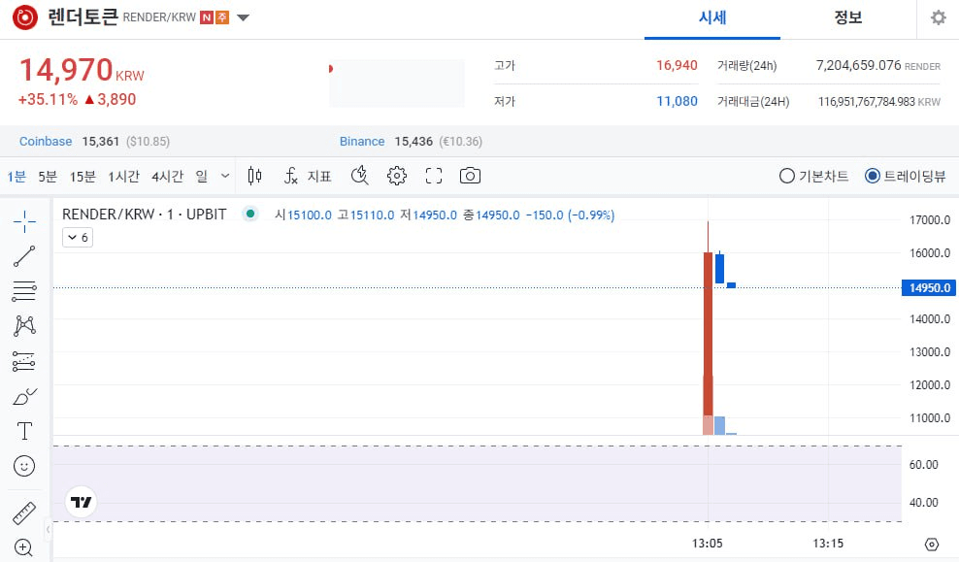Image resolution: width=959 pixels, height=562 pixels.
Task: Select the 1분 interval
Action: pyautogui.click(x=17, y=177)
